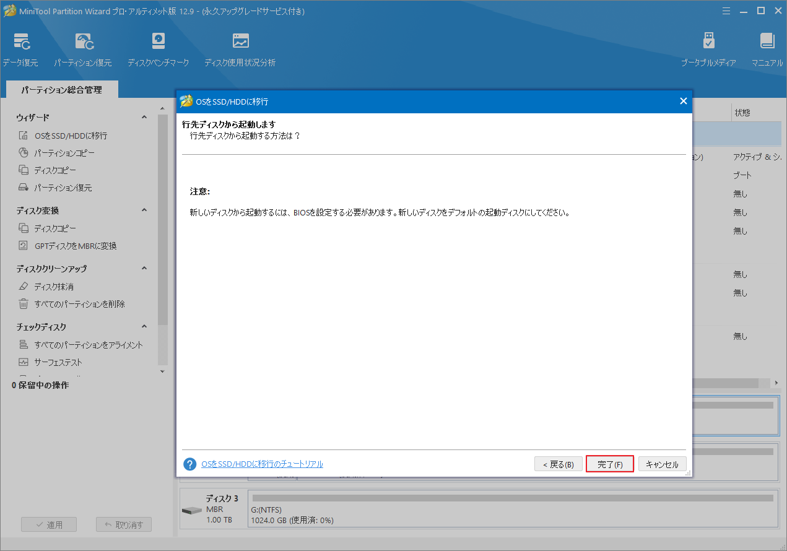Choose GPTディスクをMBRに変換 option
This screenshot has height=551, width=787.
pyautogui.click(x=76, y=246)
